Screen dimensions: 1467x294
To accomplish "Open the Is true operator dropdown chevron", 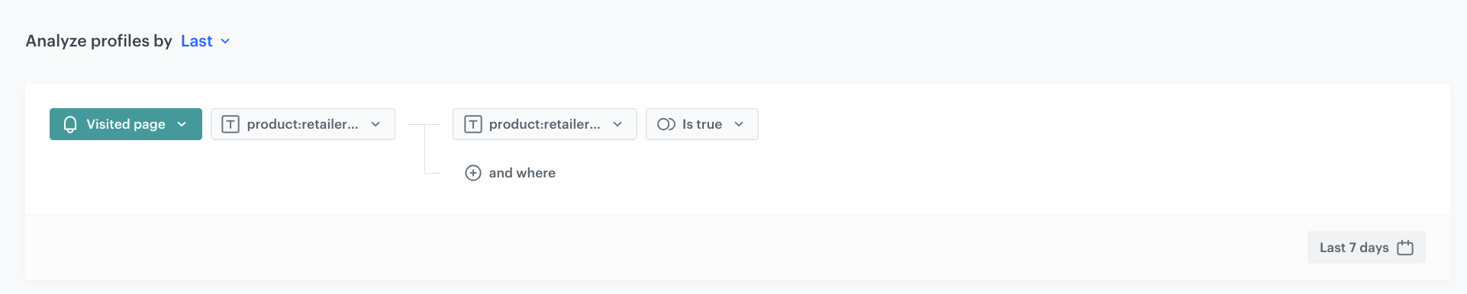I will tap(739, 124).
